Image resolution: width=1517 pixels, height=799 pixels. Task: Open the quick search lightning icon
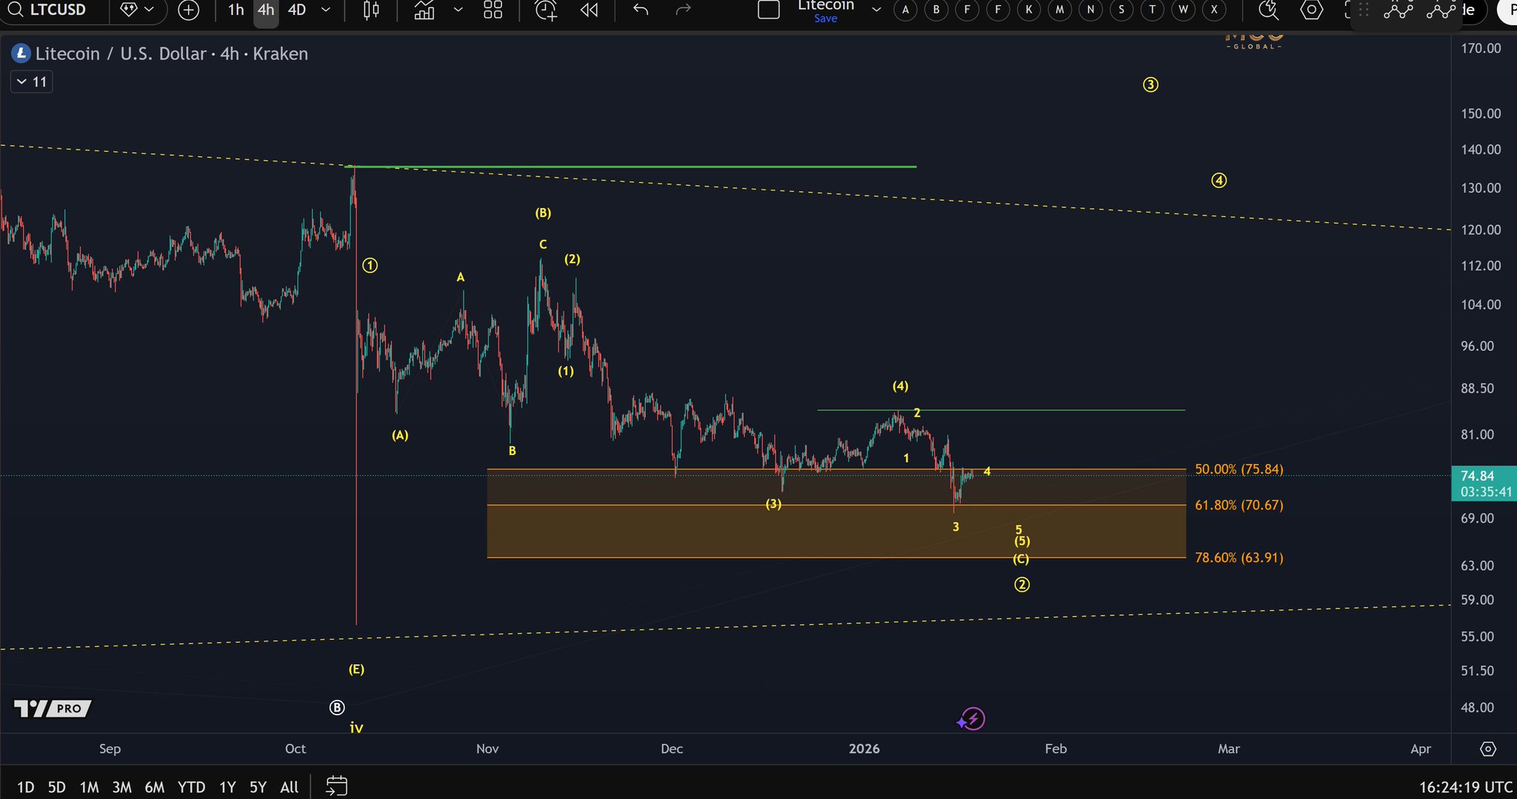pyautogui.click(x=1268, y=10)
